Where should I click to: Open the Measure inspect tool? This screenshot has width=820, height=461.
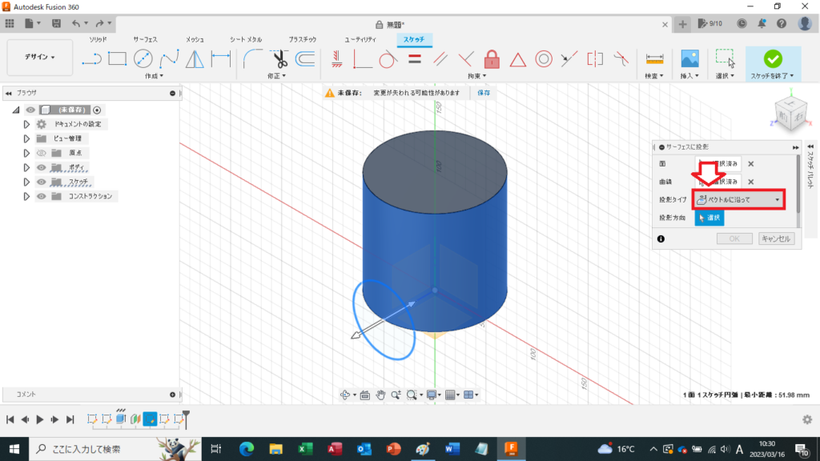pos(654,58)
